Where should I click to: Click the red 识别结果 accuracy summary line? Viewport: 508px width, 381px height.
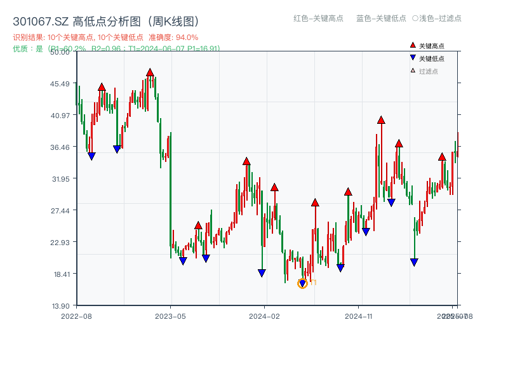(x=105, y=37)
